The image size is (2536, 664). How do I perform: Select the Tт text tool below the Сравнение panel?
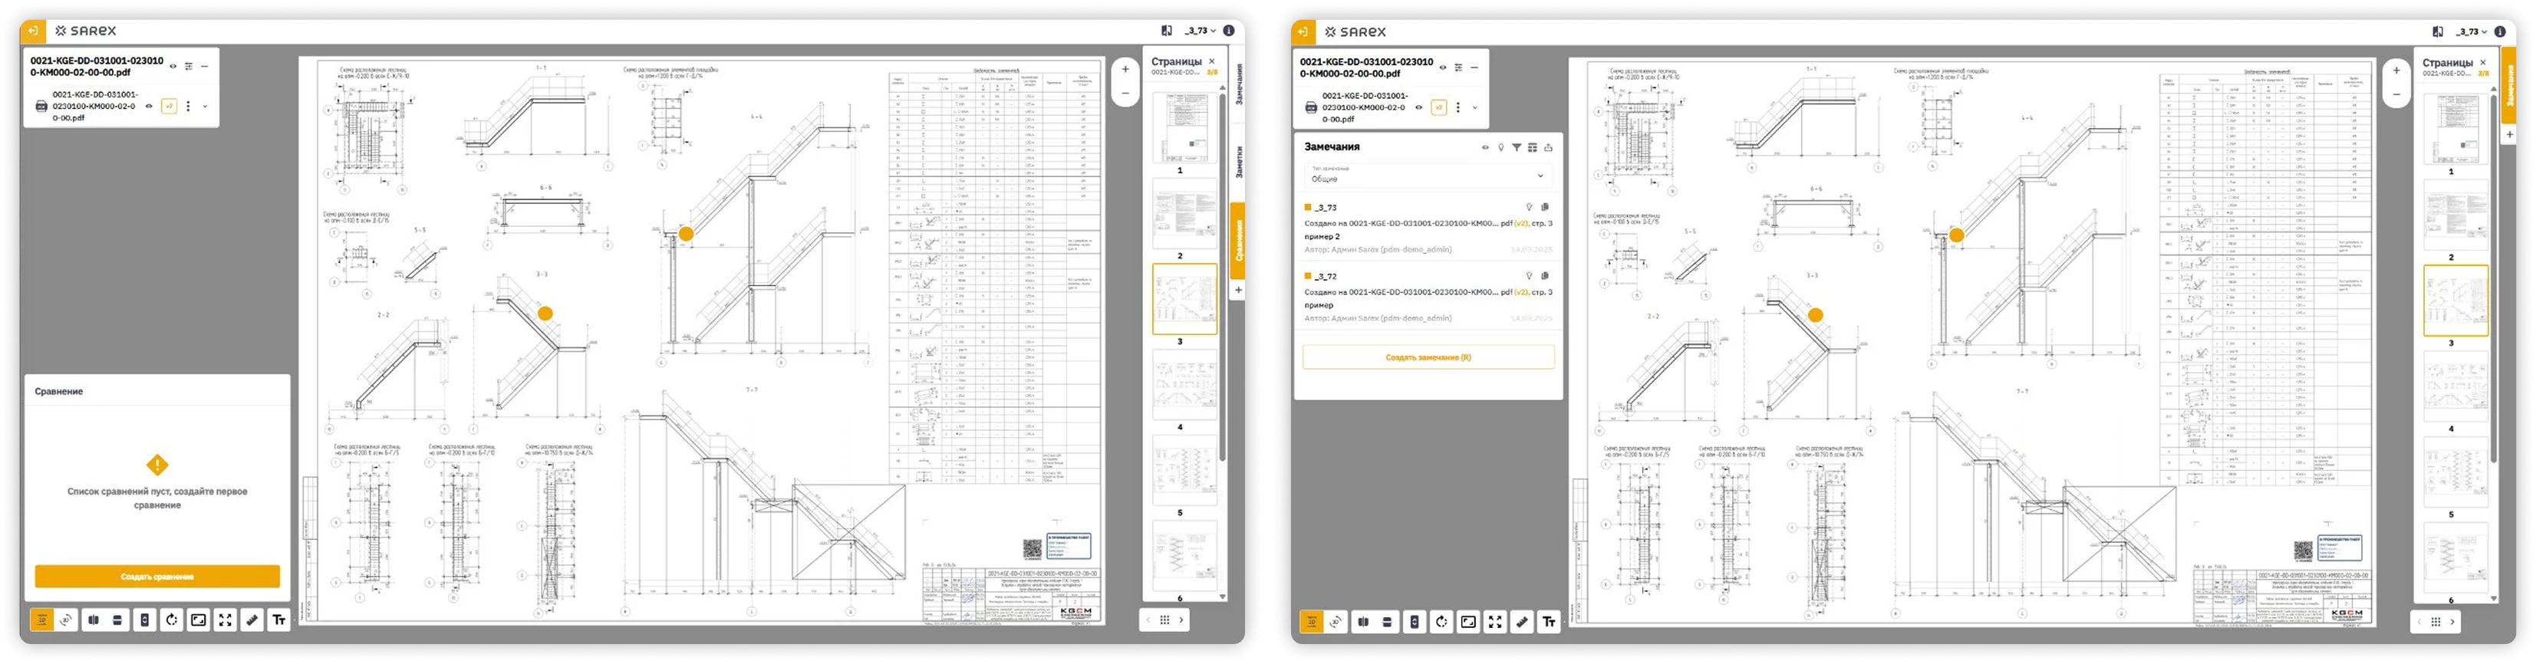pos(278,620)
